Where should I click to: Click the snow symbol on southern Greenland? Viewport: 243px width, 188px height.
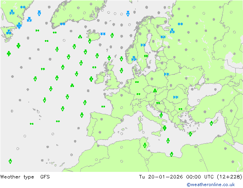click(62, 24)
